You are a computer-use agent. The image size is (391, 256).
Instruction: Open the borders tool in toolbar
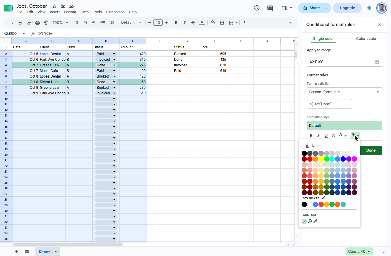tap(222, 23)
